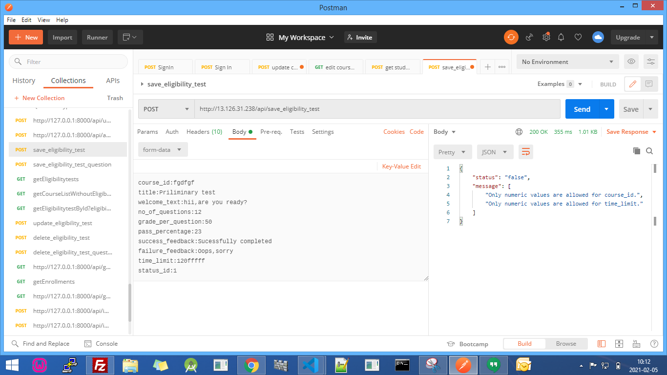Toggle the wrap lines icon in response
This screenshot has height=375, width=667.
point(526,152)
